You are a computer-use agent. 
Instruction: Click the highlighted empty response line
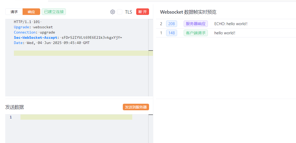pos(83,53)
